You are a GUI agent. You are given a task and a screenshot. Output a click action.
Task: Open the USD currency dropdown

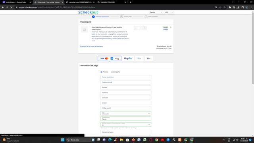[168, 12]
